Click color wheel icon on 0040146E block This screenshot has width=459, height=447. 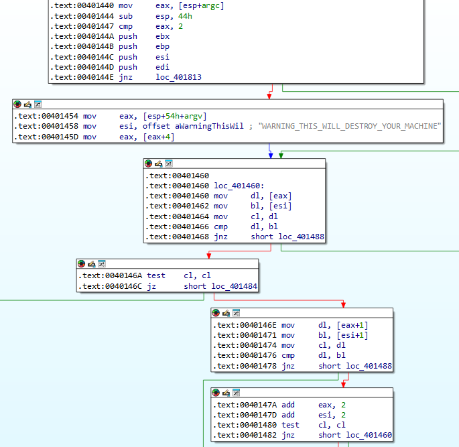(x=216, y=313)
